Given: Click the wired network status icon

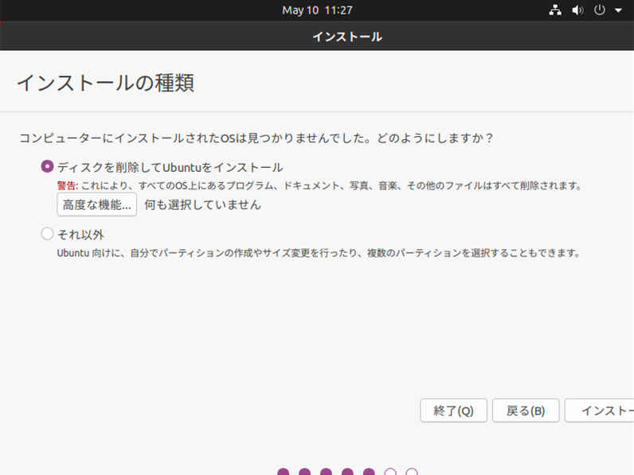Looking at the screenshot, I should [x=556, y=10].
